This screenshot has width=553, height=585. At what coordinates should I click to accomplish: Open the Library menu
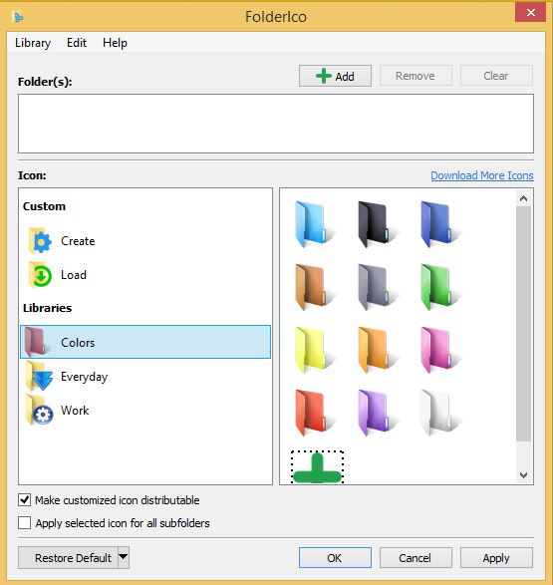click(33, 43)
